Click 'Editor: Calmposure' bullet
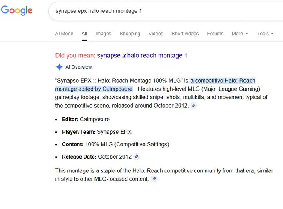This screenshot has width=283, height=209. pos(86,119)
